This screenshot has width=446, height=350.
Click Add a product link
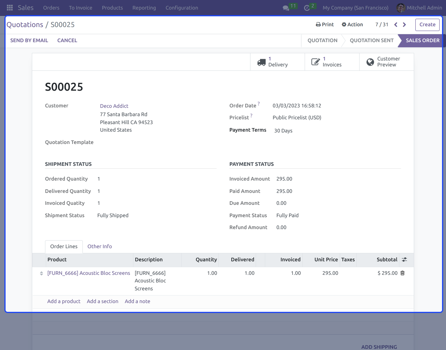(64, 301)
